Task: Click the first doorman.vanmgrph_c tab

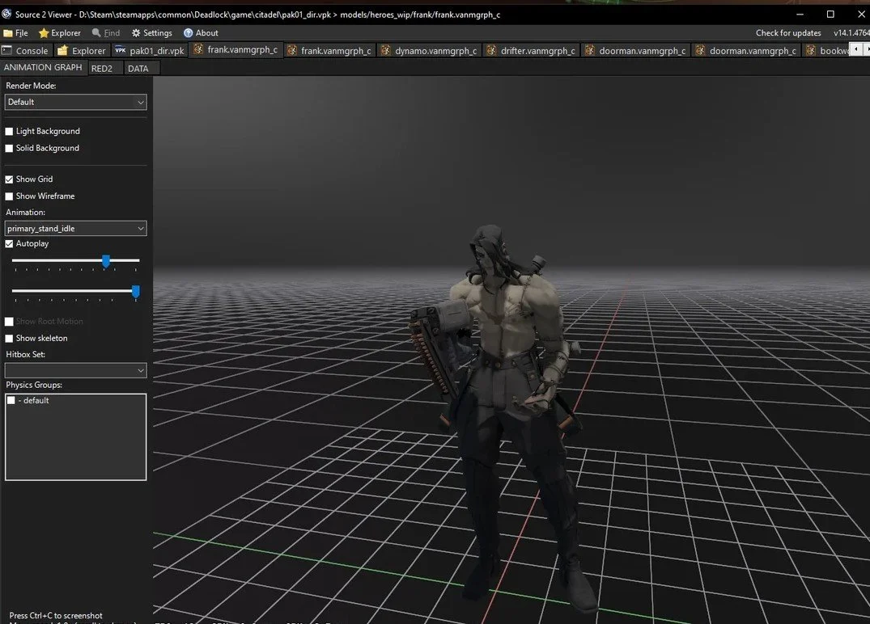Action: coord(636,50)
